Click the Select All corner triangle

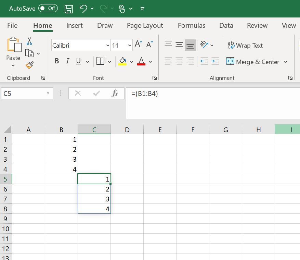click(x=8, y=129)
